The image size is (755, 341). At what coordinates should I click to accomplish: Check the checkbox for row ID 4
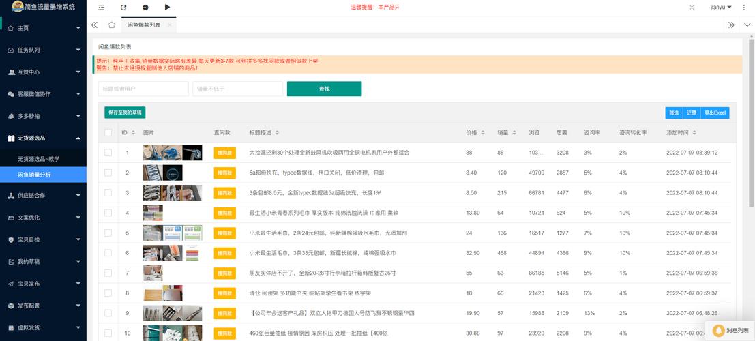(108, 212)
